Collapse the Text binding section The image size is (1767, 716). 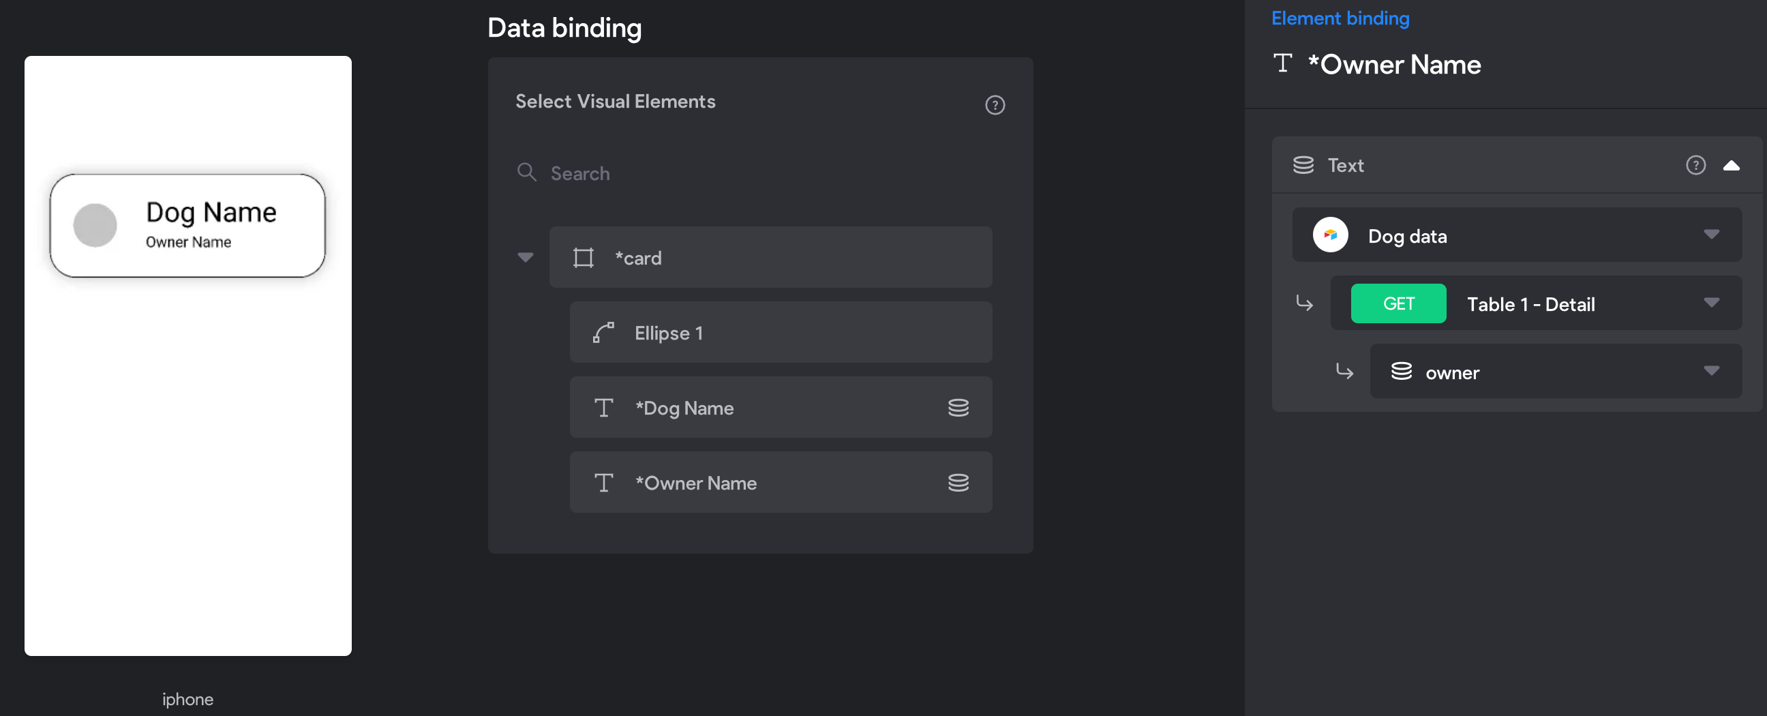1731,165
